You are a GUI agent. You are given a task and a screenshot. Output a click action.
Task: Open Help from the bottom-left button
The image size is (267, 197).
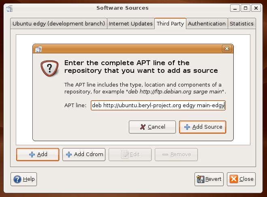point(24,179)
